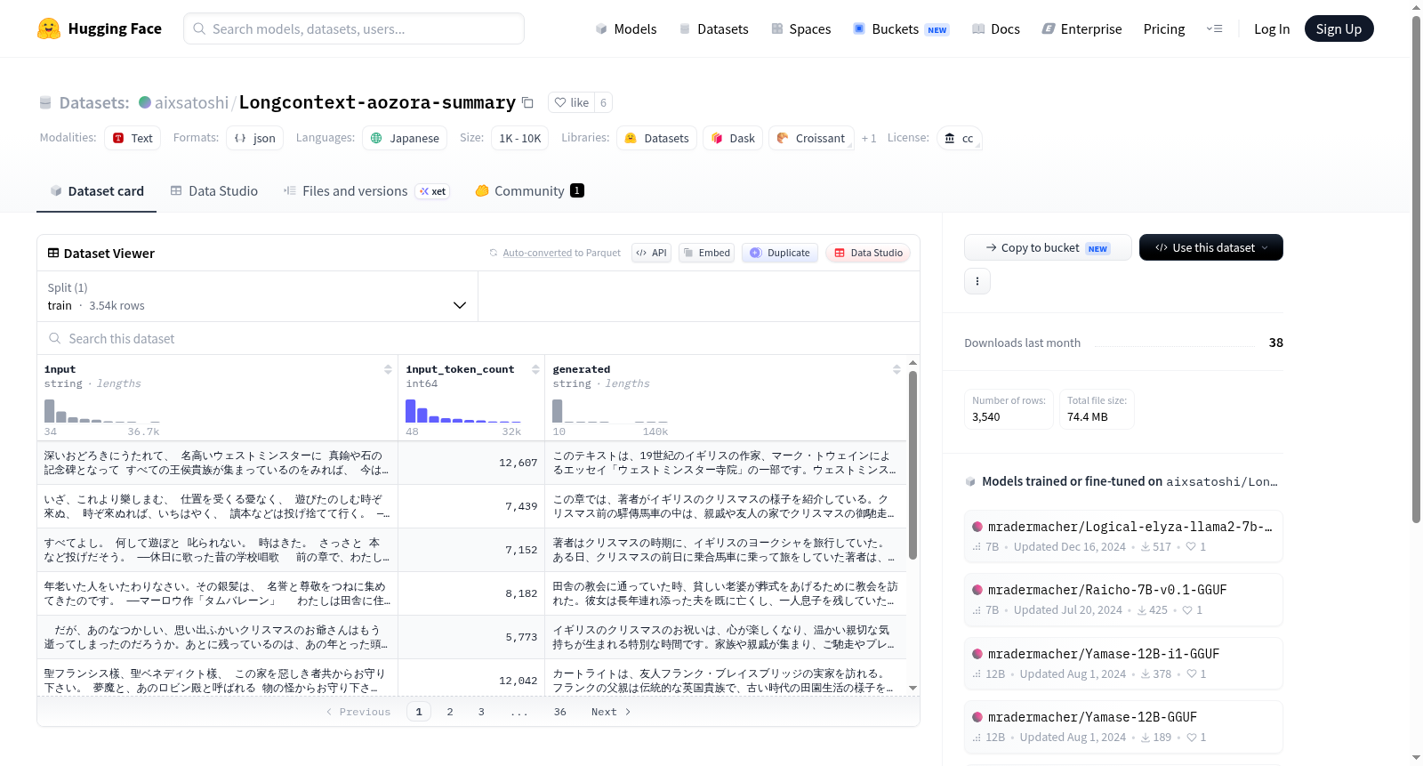
Task: Go to page 3 of dataset
Action: [x=481, y=712]
